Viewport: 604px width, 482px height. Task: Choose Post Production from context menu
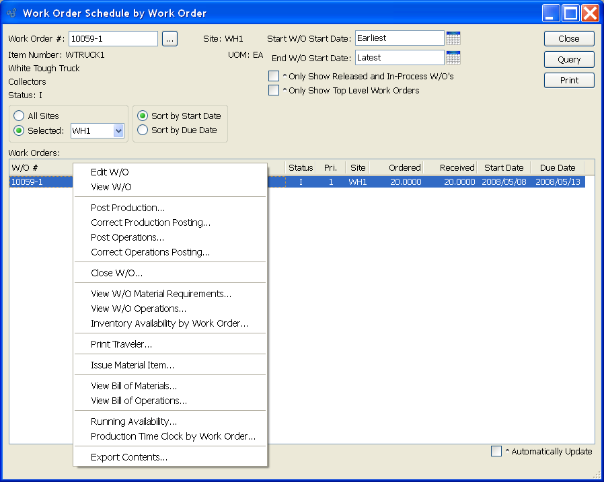(128, 208)
